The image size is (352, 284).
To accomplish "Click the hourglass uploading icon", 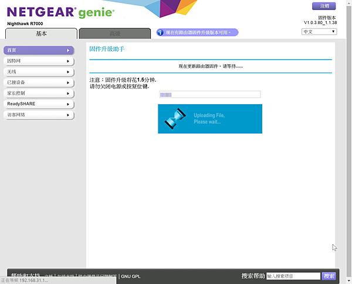I will (175, 118).
